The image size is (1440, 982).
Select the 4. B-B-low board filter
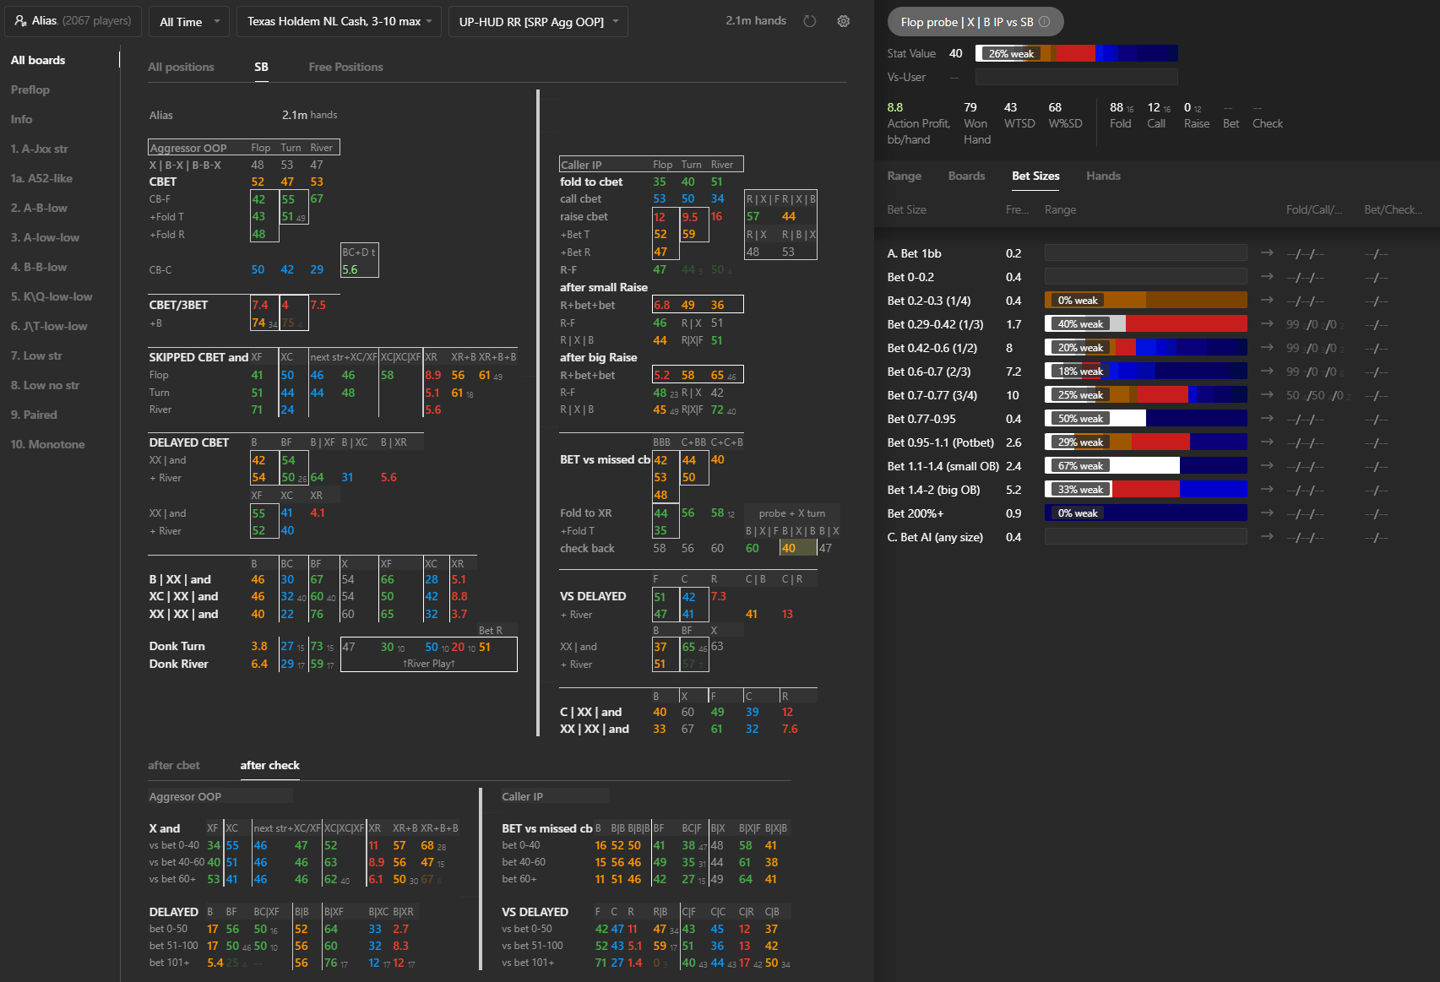(39, 267)
